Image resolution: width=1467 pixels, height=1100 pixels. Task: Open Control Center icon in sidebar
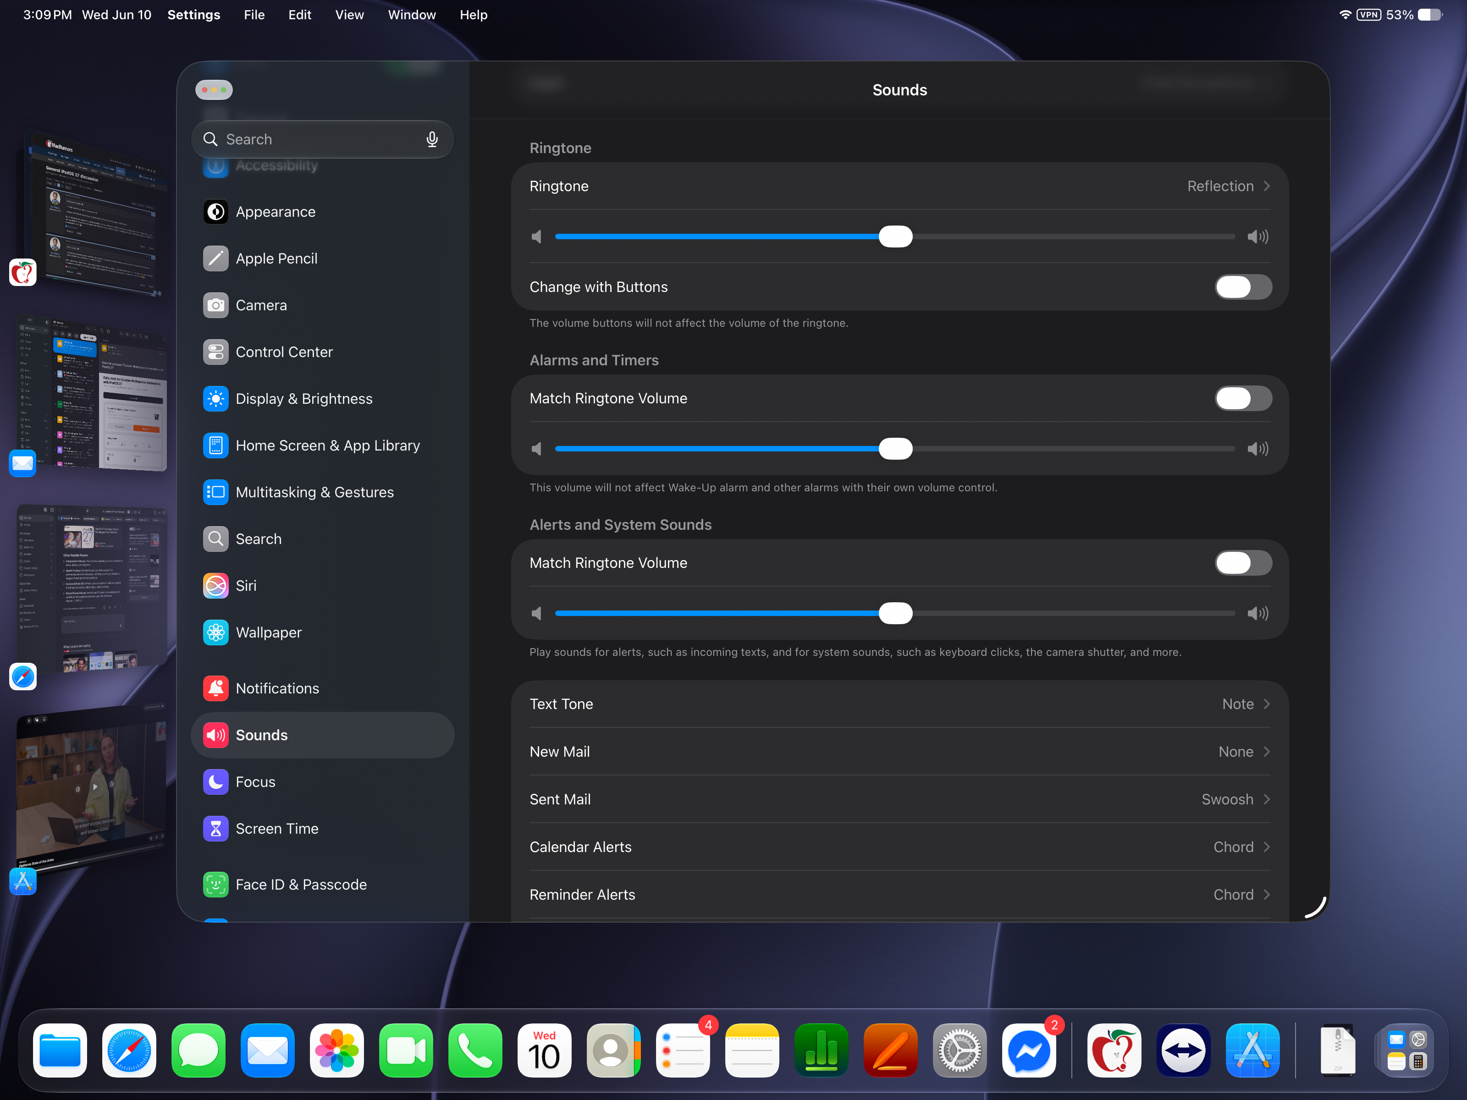tap(215, 352)
